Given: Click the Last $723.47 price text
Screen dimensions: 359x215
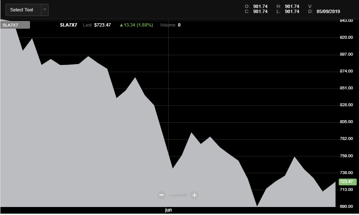Looking at the screenshot, I should pos(97,25).
